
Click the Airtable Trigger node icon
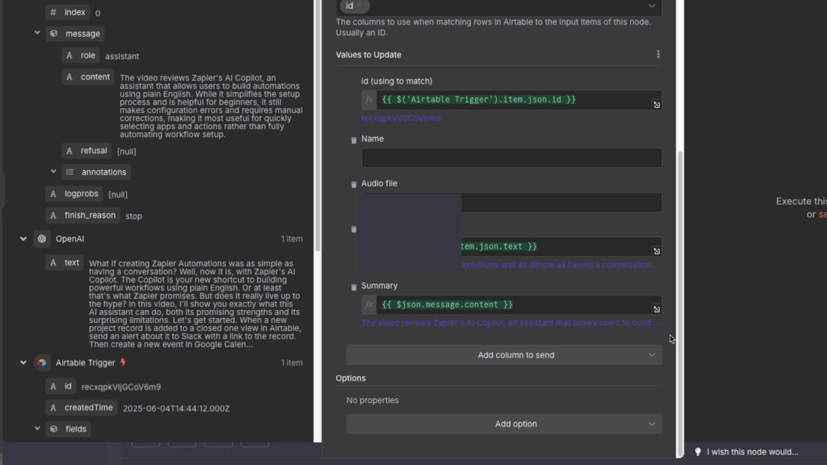tap(42, 363)
